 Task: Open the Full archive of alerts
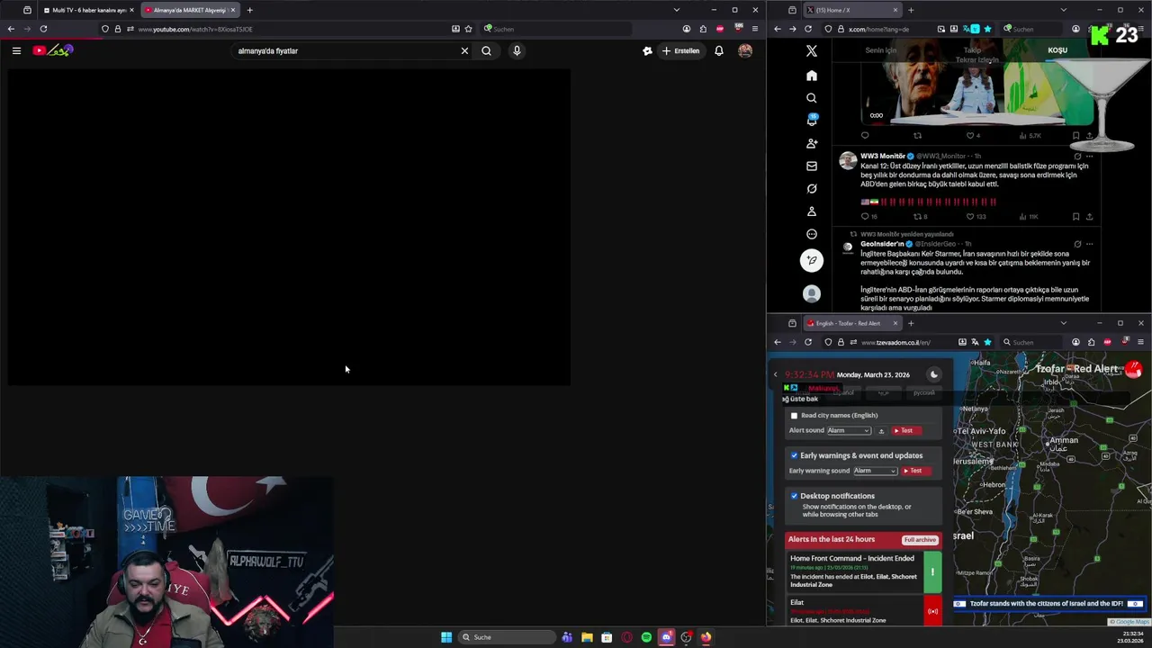tap(920, 540)
